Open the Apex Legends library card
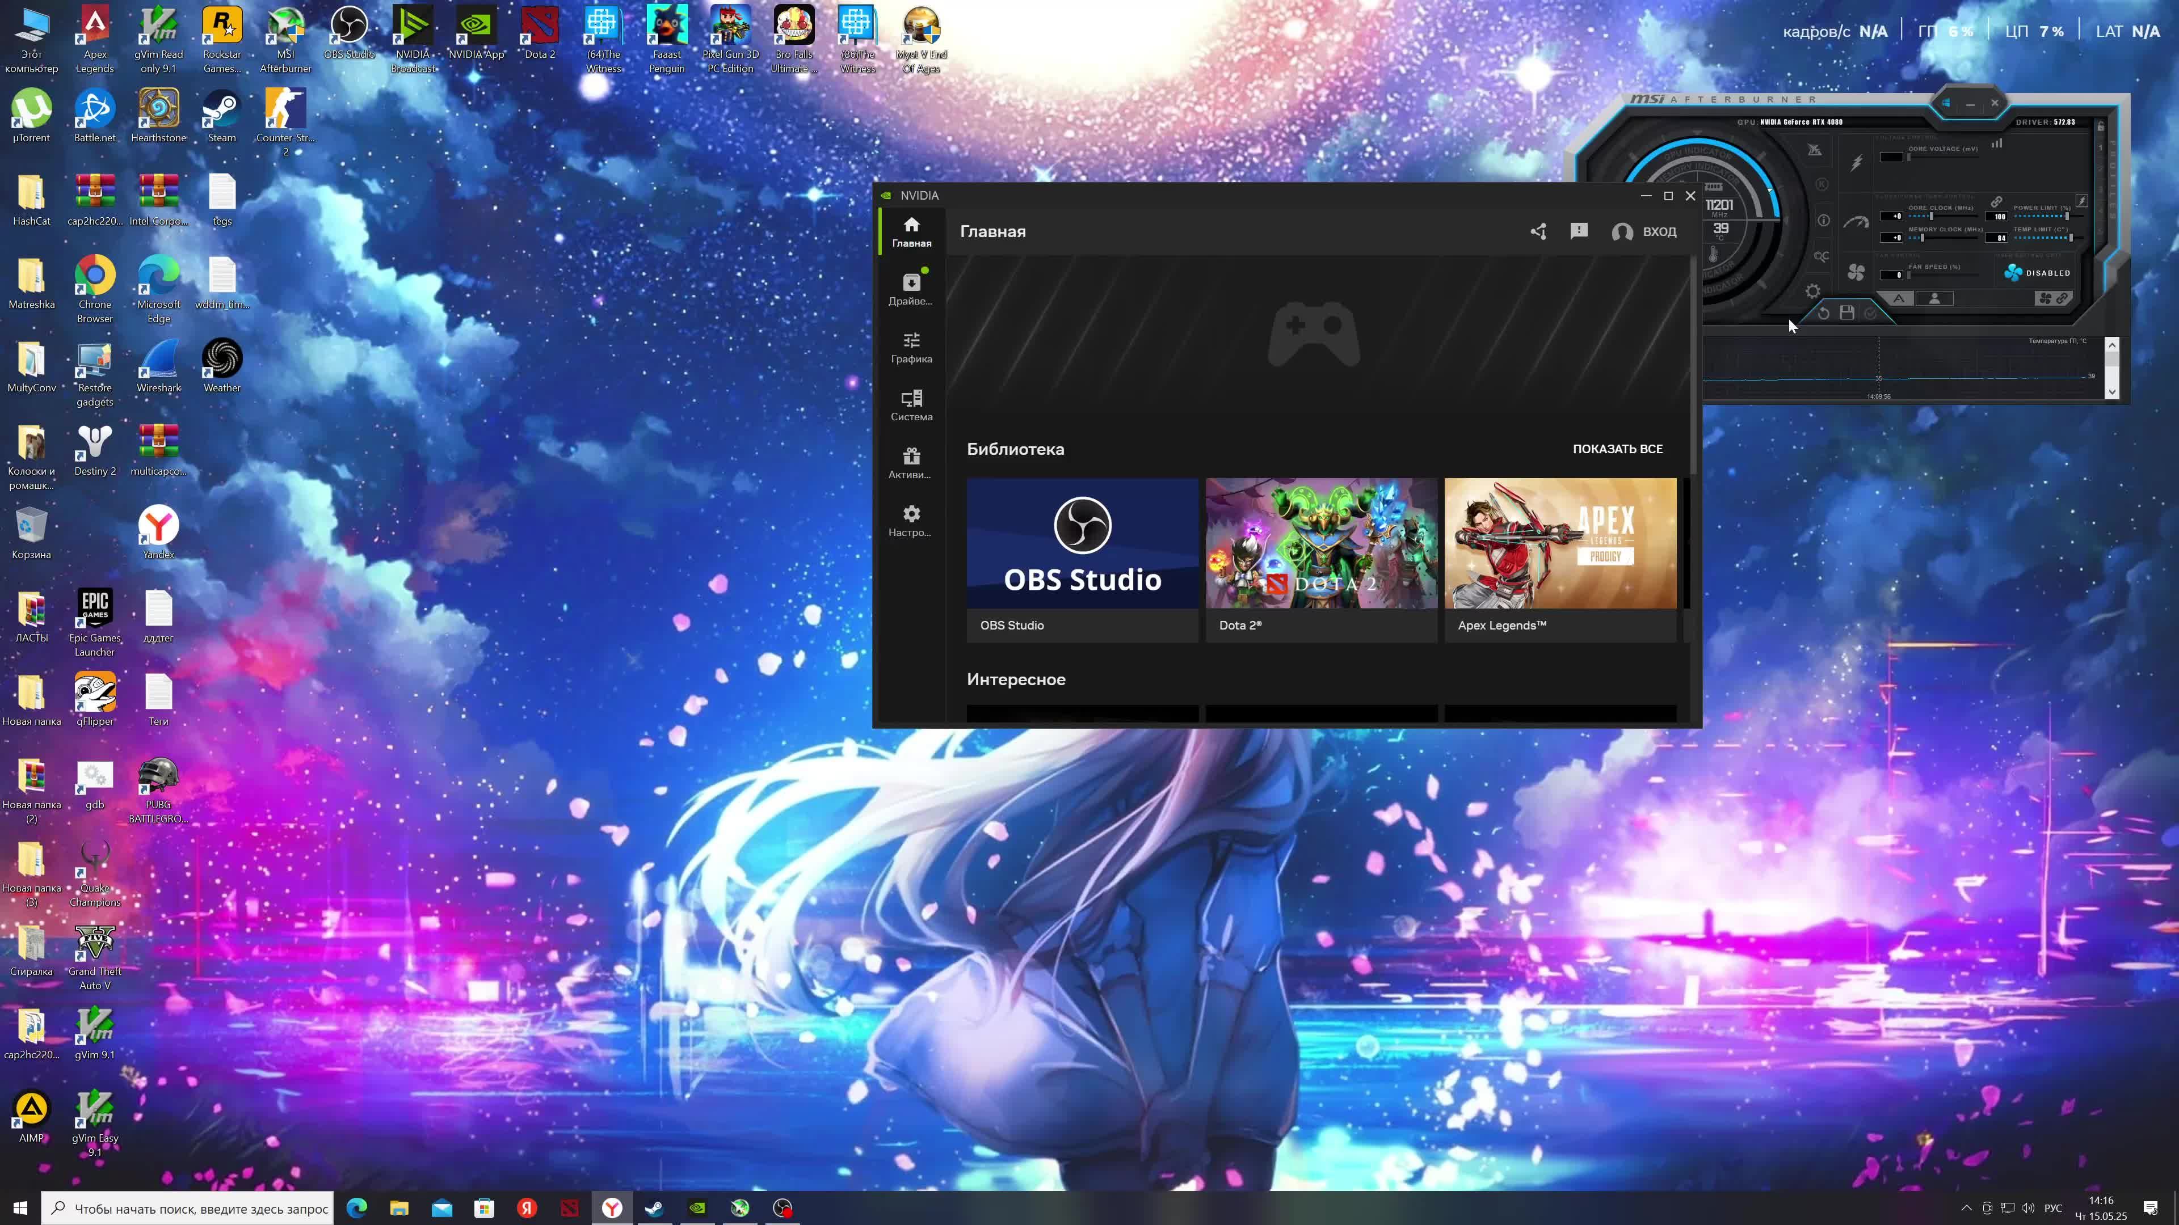Screen dimensions: 2179x1225 (1560, 560)
